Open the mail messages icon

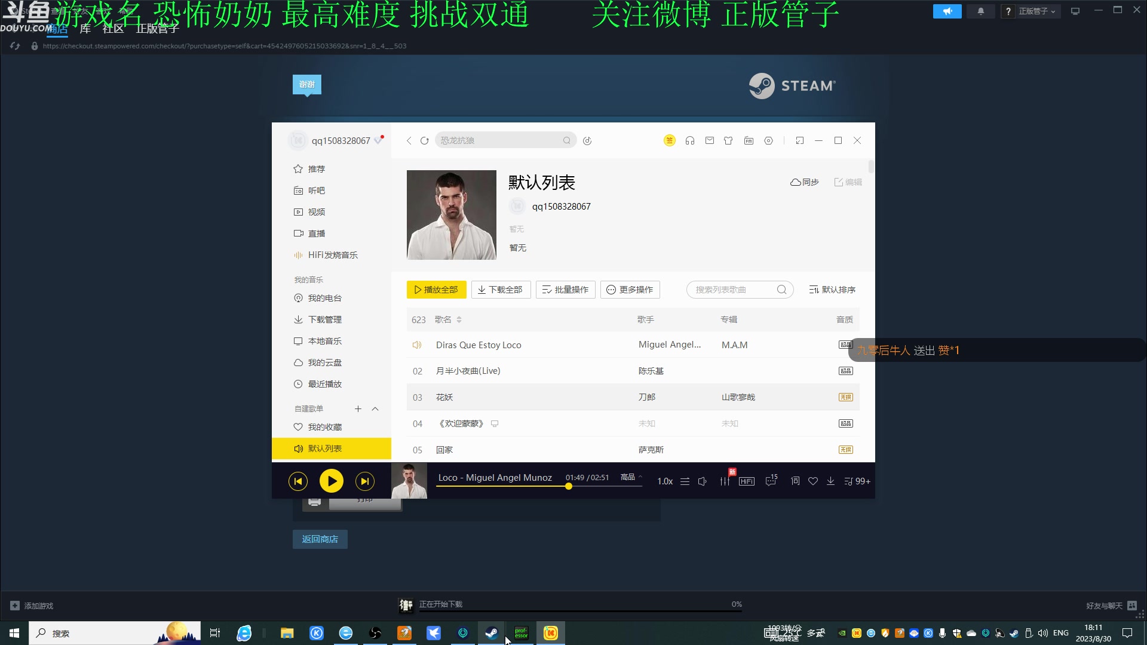(x=710, y=140)
